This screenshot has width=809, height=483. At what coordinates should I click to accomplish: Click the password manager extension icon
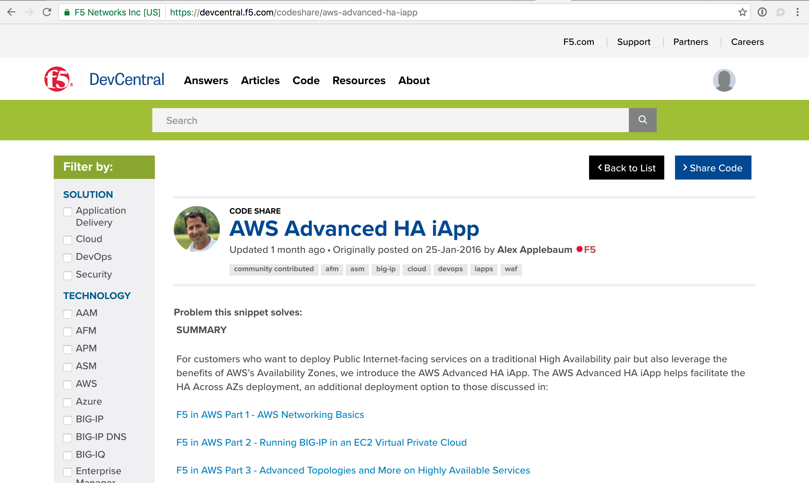pyautogui.click(x=762, y=12)
